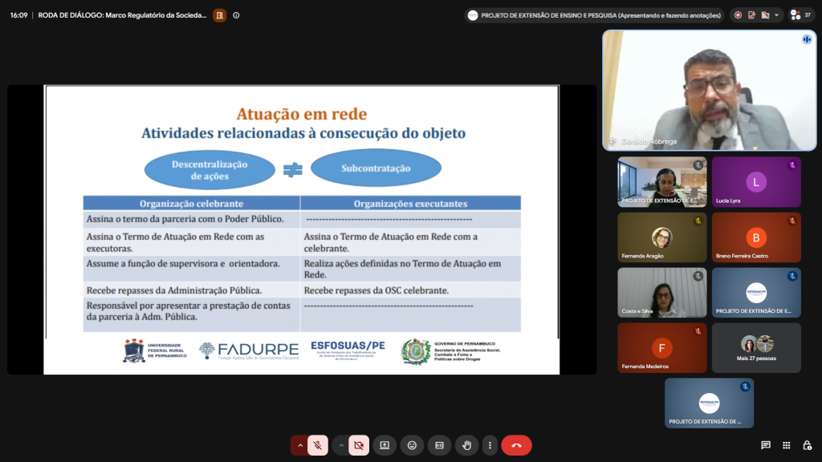Click the clock showing 16:09

pyautogui.click(x=19, y=15)
